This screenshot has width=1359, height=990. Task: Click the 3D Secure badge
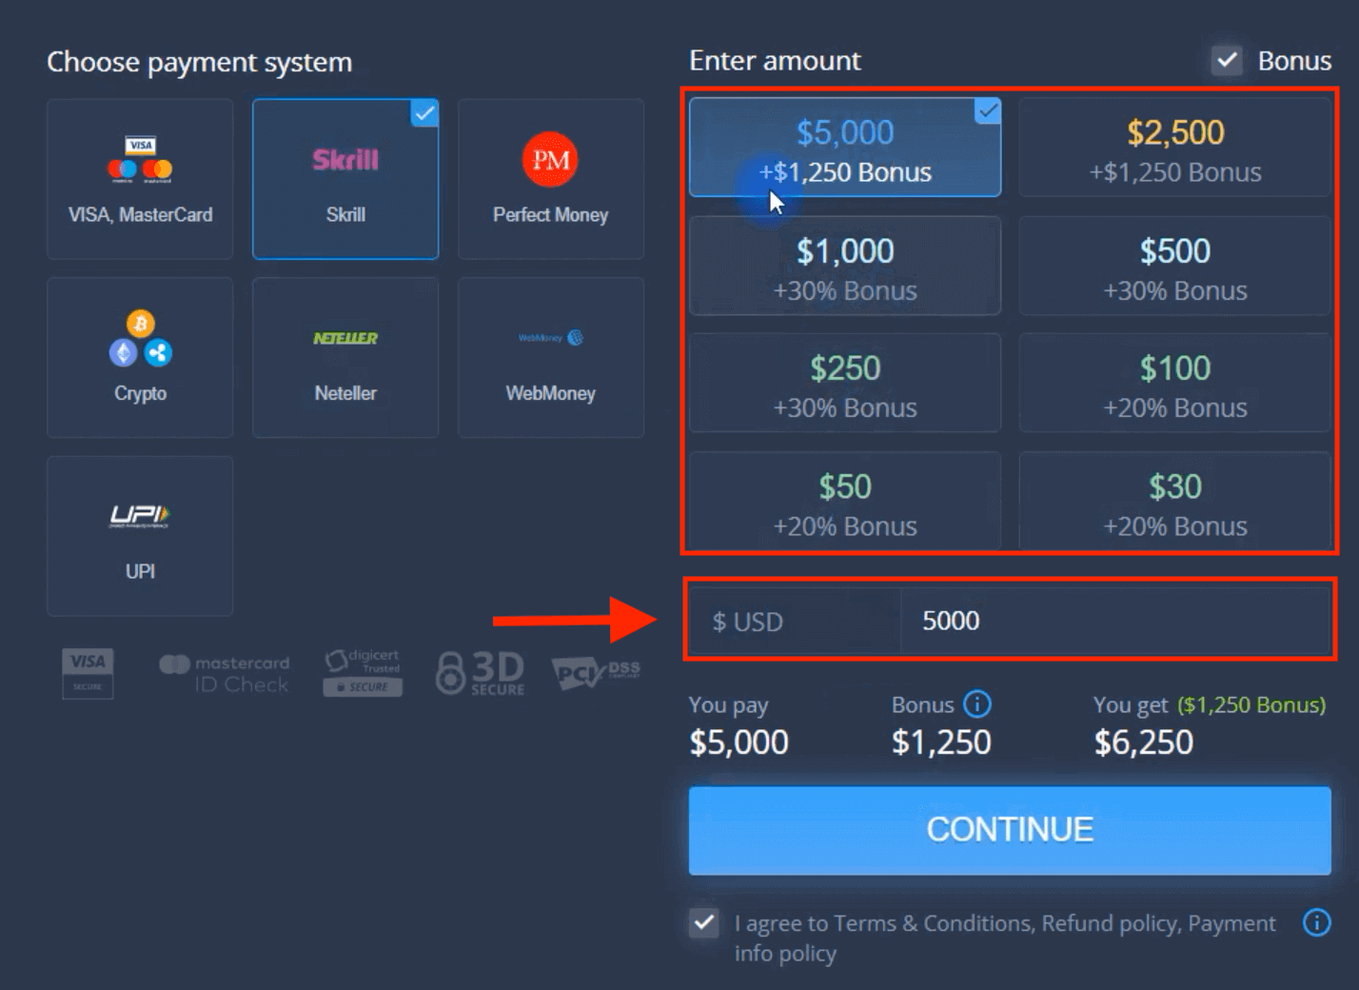(481, 672)
